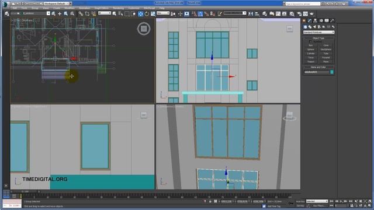Image resolution: width=374 pixels, height=210 pixels.
Task: Select the Lights category icon
Action: 314,27
